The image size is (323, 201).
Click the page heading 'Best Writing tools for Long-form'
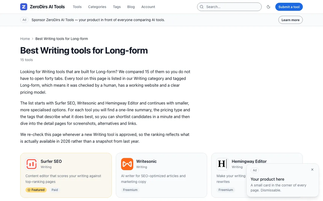tap(84, 51)
